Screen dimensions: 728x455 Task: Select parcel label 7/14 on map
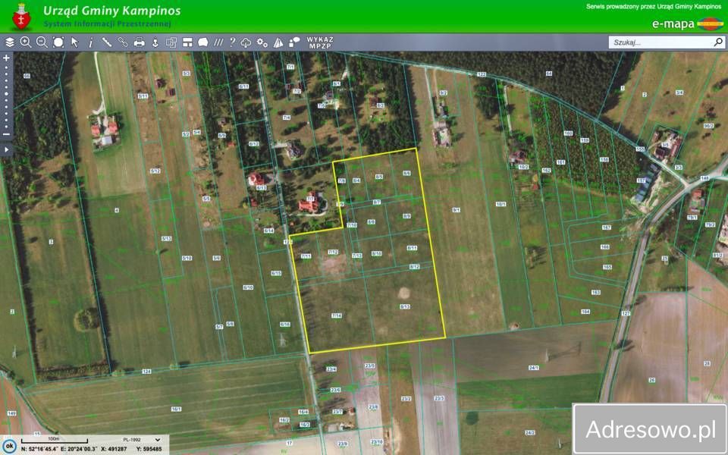coord(337,315)
